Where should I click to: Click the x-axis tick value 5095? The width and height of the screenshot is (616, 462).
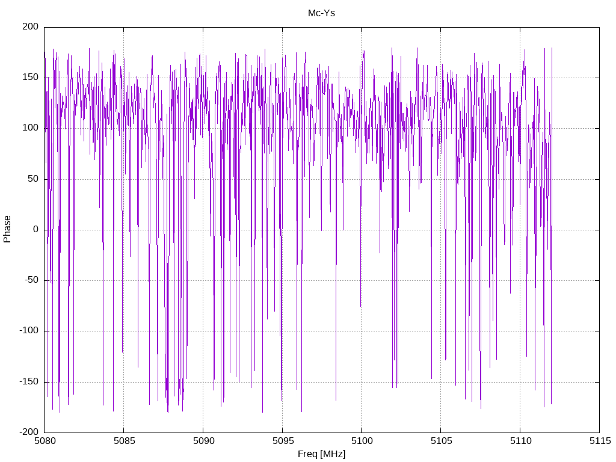coord(283,441)
